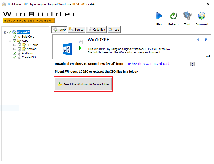Toggle the HD Tasks checkbox
The width and height of the screenshot is (214, 164).
(x=19, y=45)
